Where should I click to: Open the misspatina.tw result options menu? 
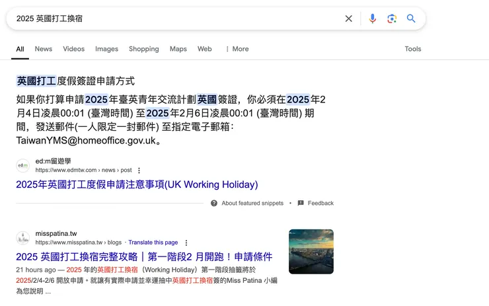coord(186,243)
